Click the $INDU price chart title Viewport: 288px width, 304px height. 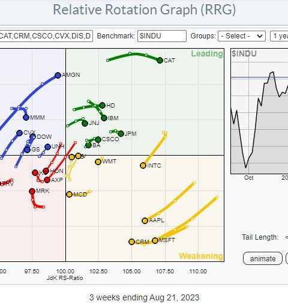pyautogui.click(x=244, y=53)
